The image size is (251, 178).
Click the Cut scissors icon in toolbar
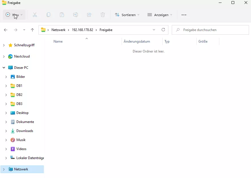click(x=35, y=15)
